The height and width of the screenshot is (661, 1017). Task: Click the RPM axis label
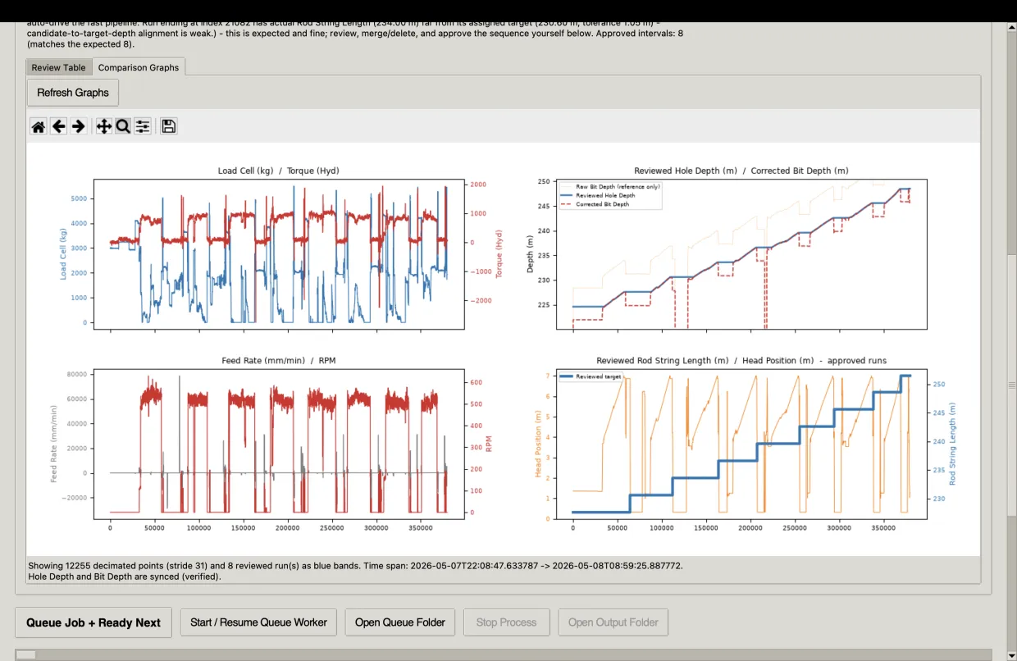[x=489, y=444]
